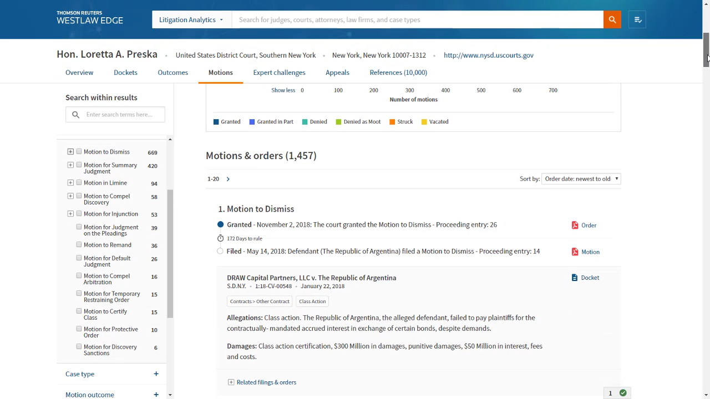Click the orange search magnifier button
The width and height of the screenshot is (710, 399).
tap(612, 19)
